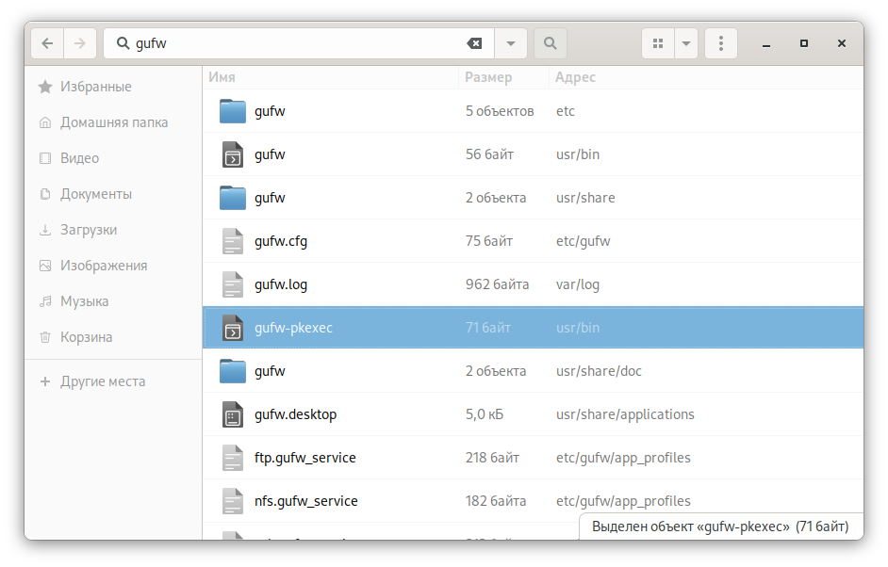The image size is (888, 567).
Task: Click the 5 объектов size cell
Action: [500, 111]
